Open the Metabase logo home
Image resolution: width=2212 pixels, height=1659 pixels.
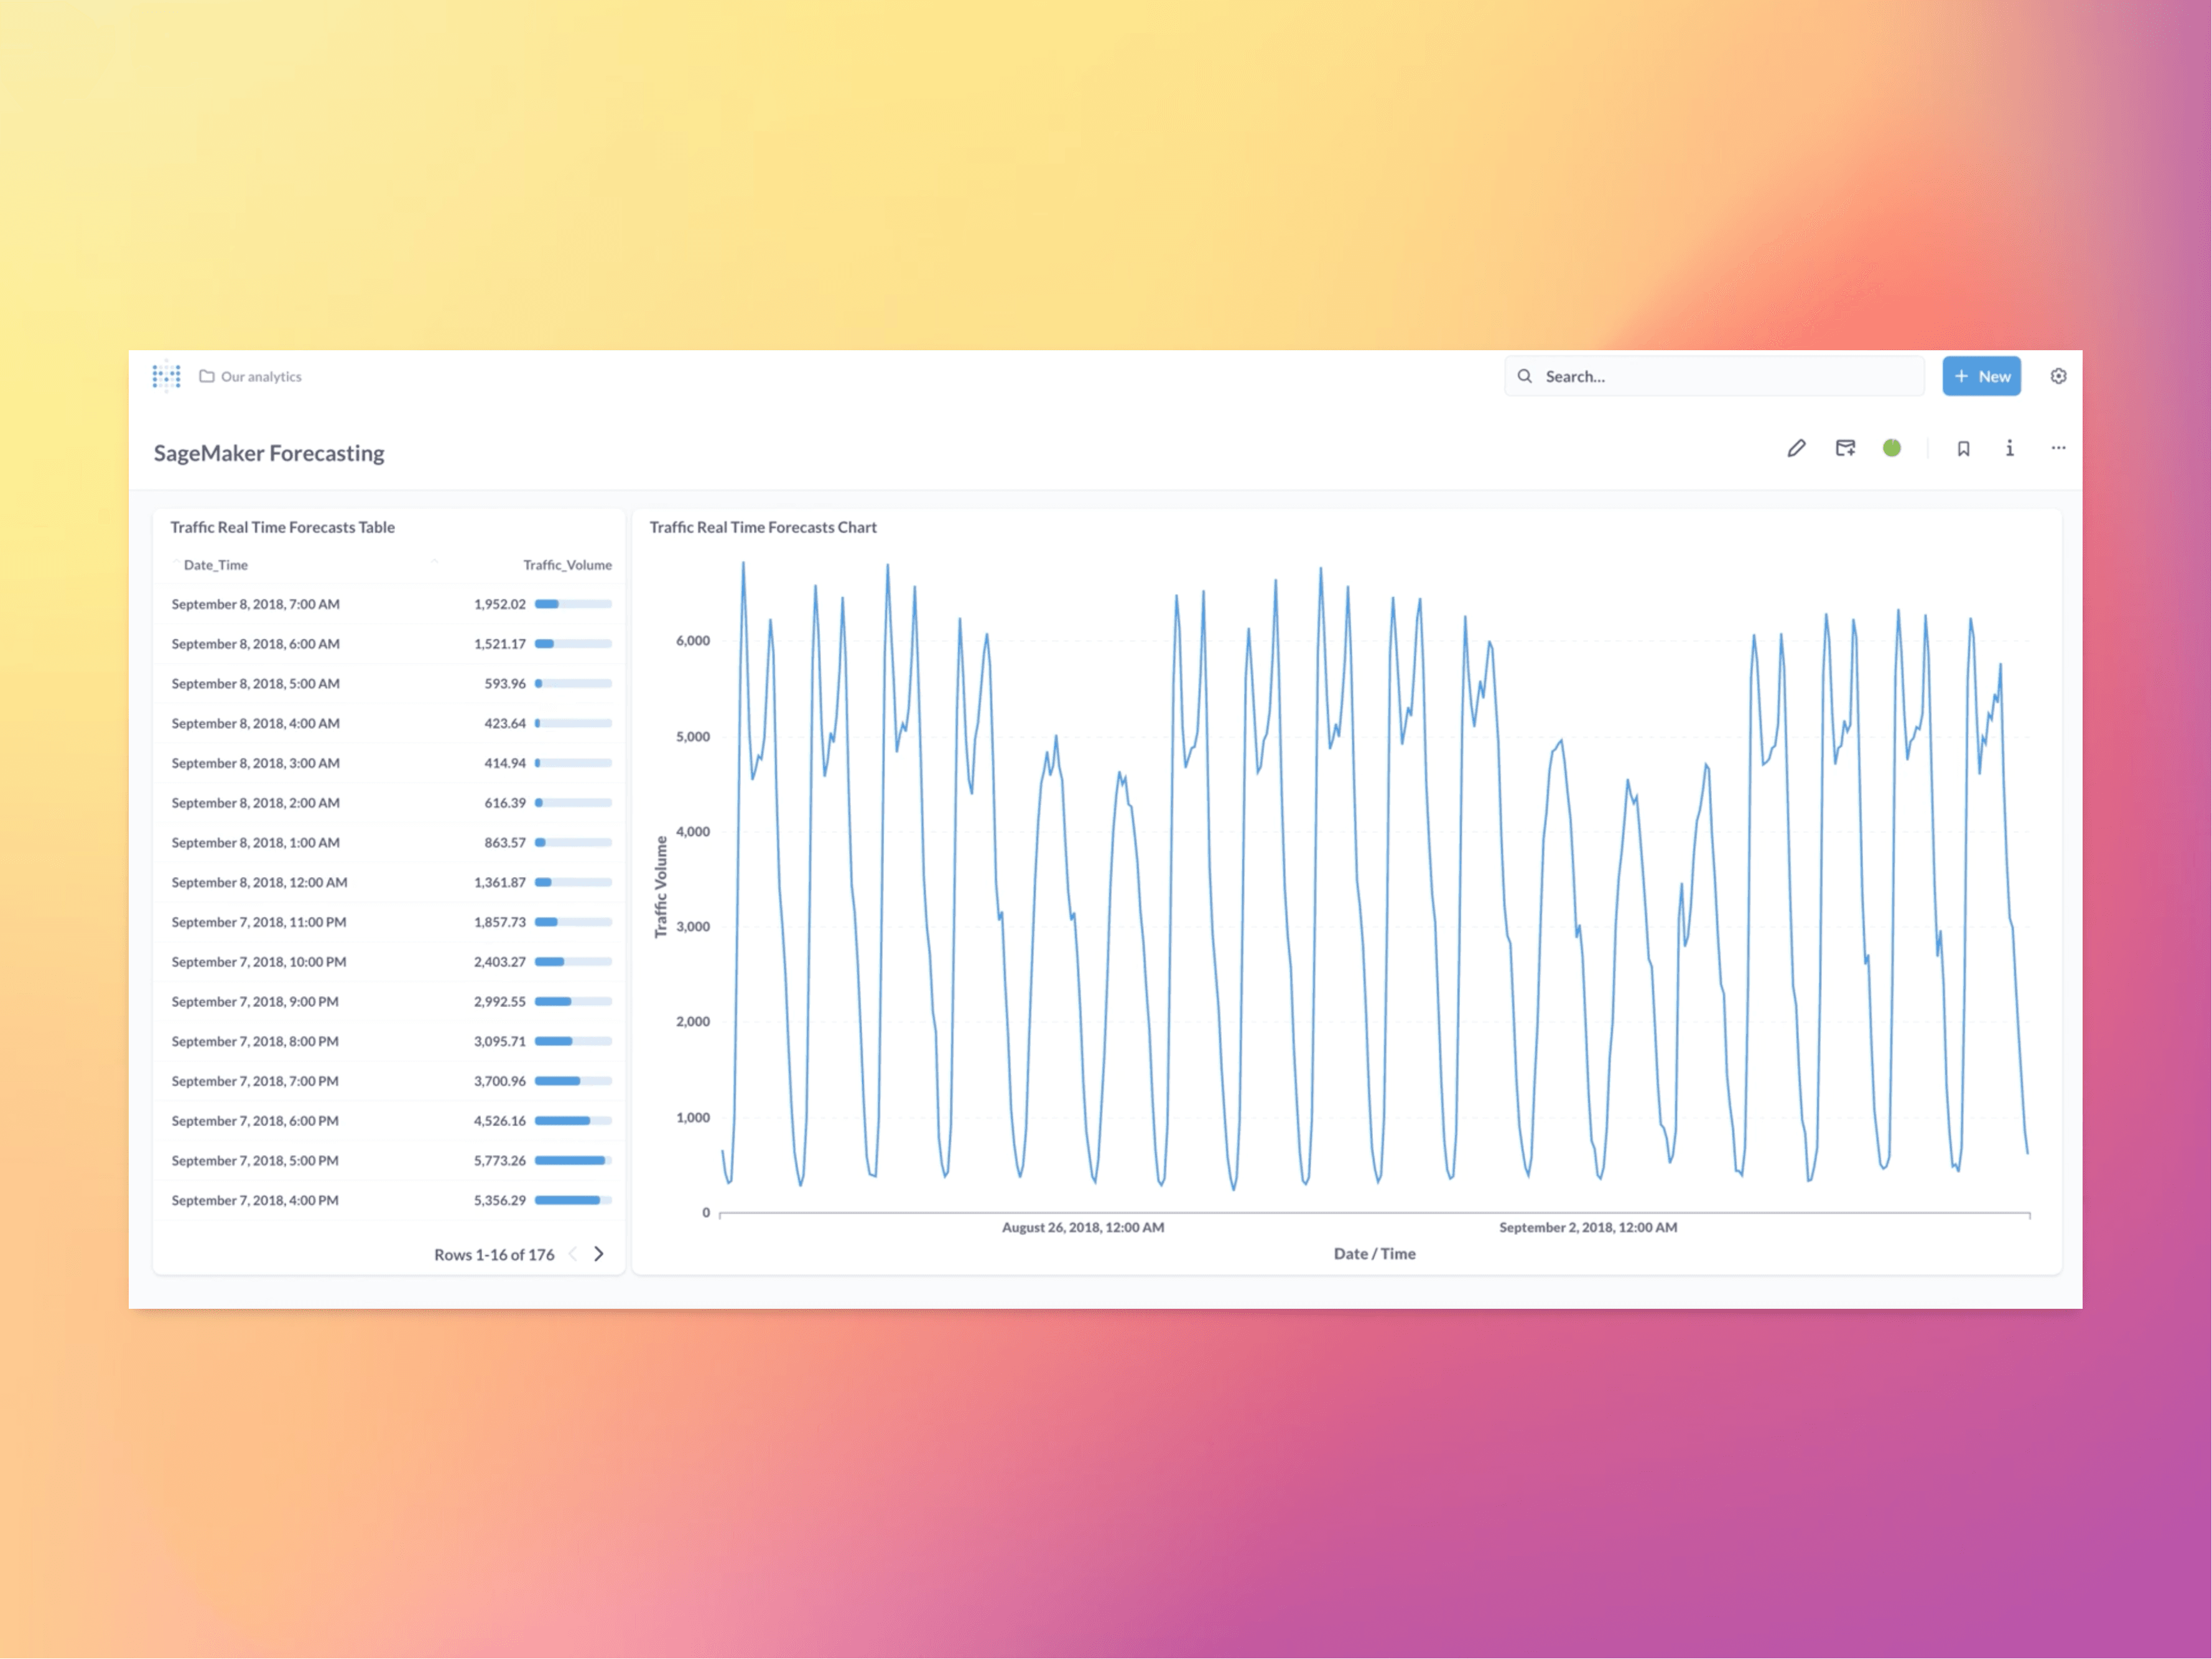(x=166, y=376)
